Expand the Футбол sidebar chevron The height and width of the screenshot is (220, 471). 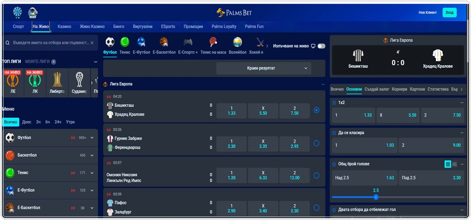pos(92,138)
